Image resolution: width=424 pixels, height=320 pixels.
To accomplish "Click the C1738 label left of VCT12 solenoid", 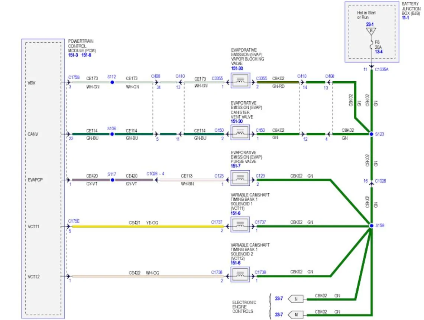I will point(217,272).
